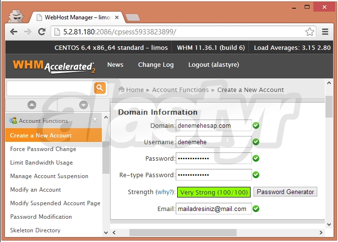Click Account Functions breadcrumb link
Image resolution: width=338 pixels, height=242 pixels.
tap(181, 90)
